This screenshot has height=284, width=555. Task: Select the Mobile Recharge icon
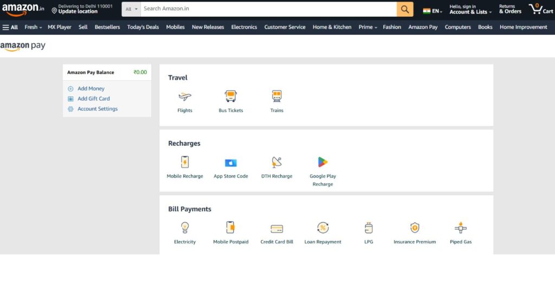tap(185, 162)
